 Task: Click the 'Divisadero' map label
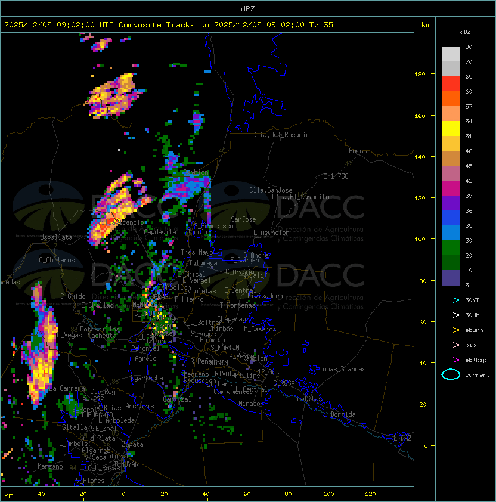265,296
